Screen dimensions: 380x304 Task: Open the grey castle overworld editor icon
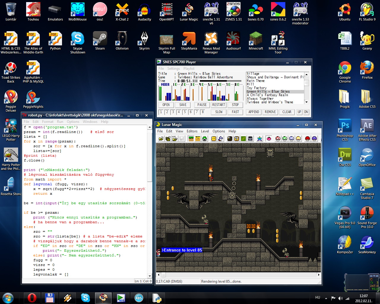pyautogui.click(x=250, y=139)
